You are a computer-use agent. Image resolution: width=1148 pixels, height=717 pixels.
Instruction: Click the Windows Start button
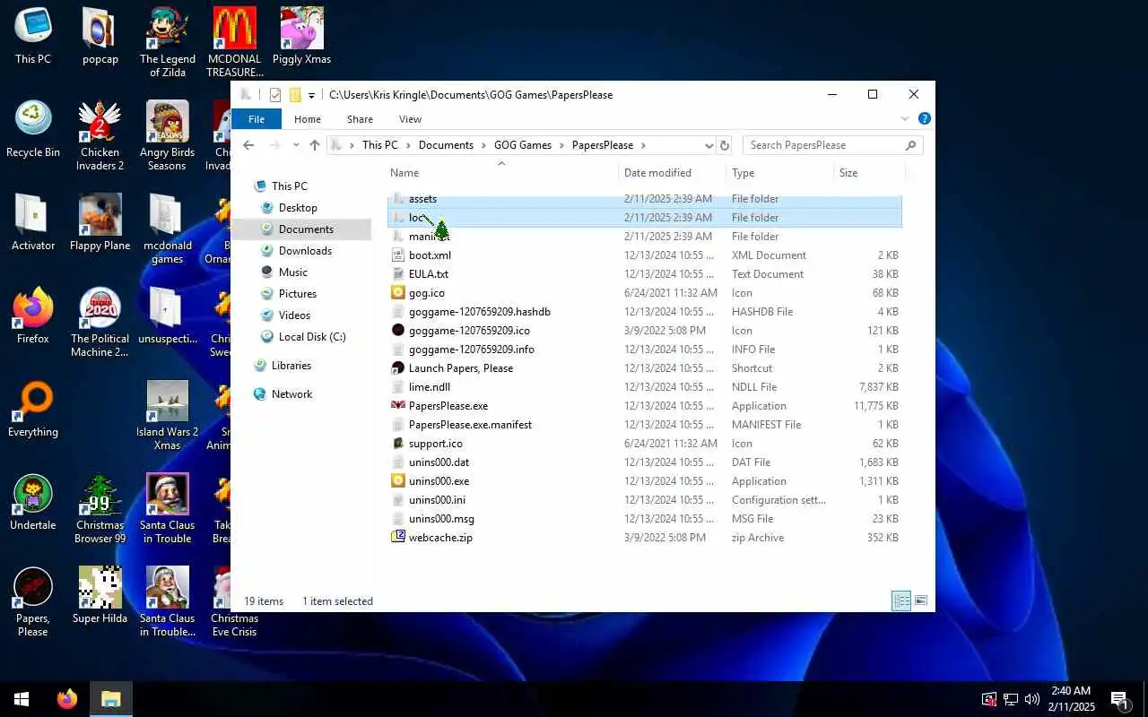click(x=22, y=699)
